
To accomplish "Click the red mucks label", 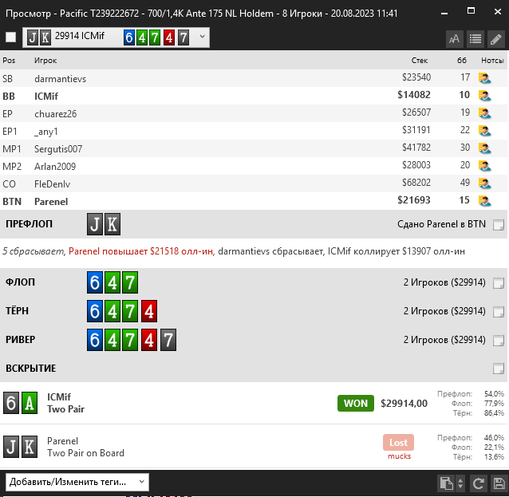I will tap(399, 456).
